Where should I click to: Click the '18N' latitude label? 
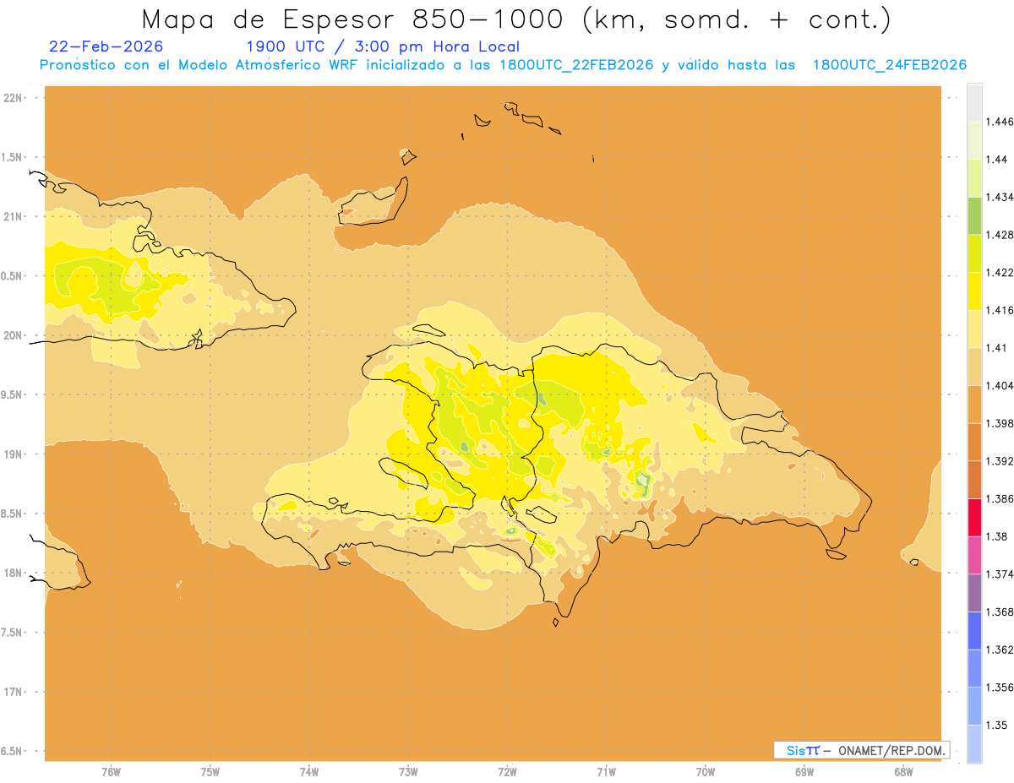12,573
